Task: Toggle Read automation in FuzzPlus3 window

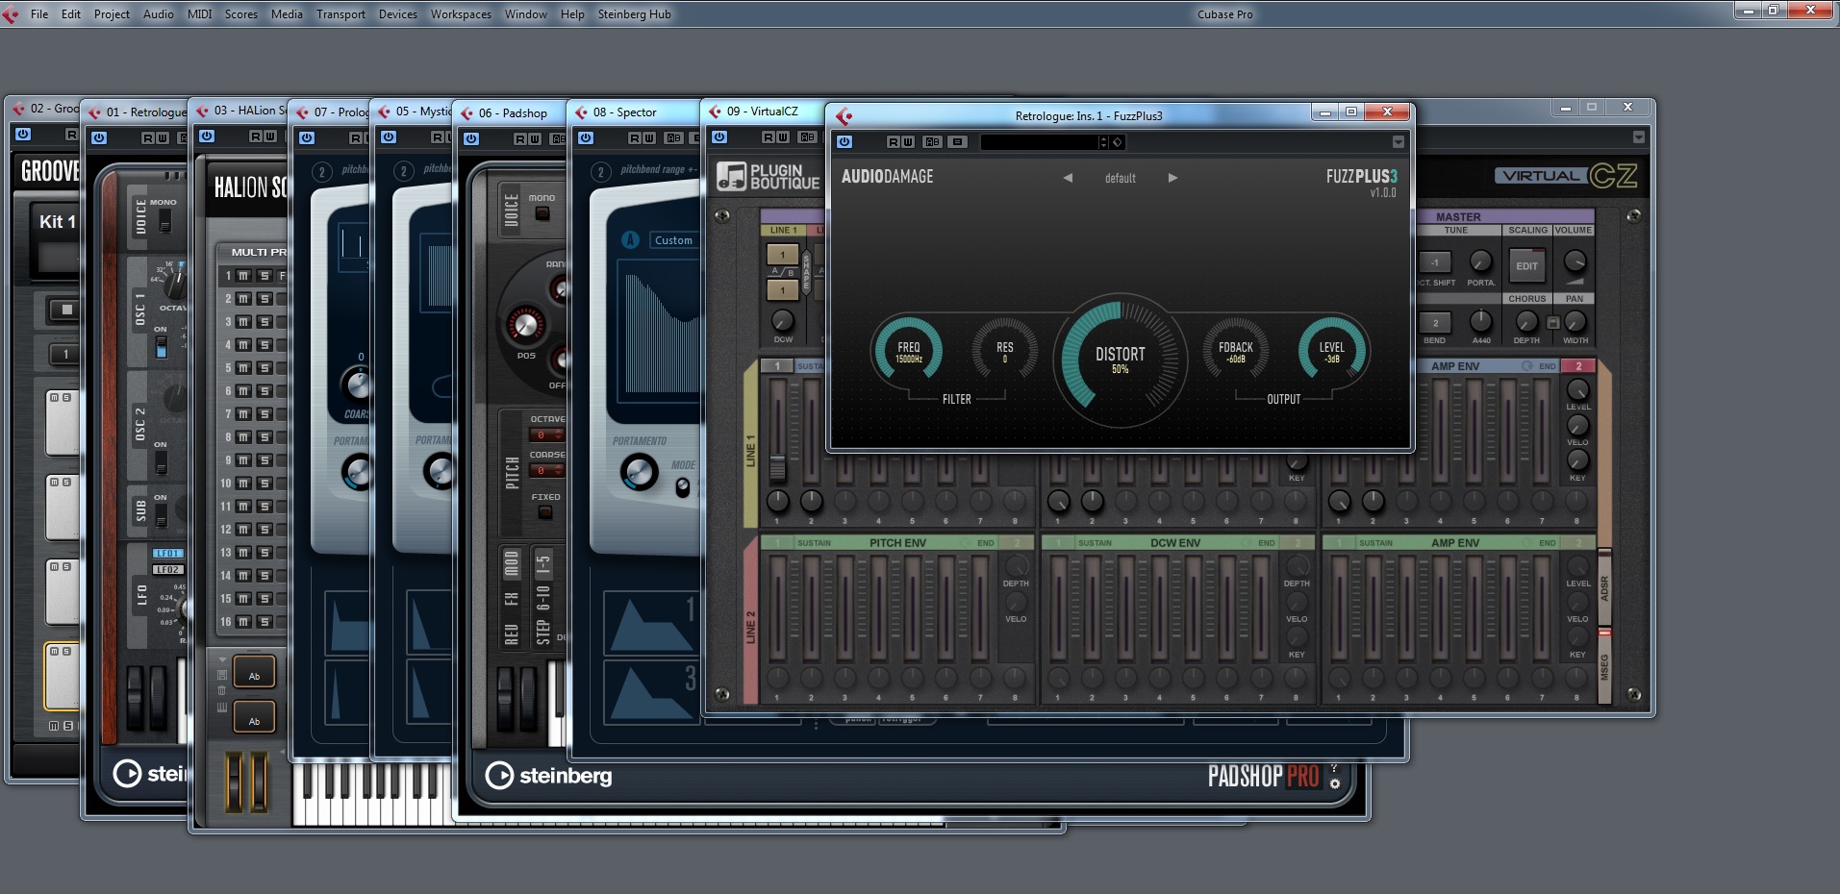Action: click(x=894, y=142)
